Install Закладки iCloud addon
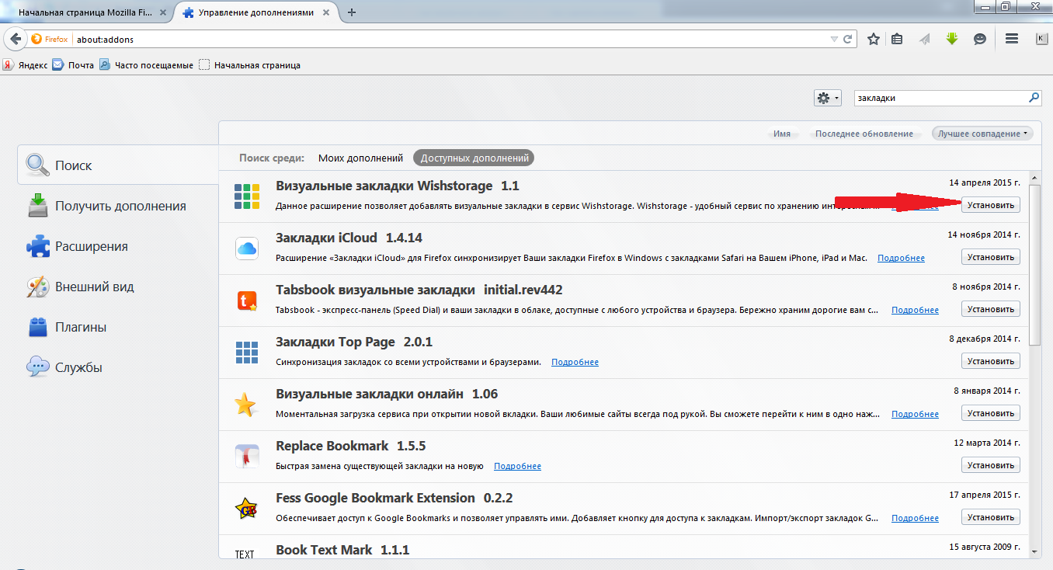This screenshot has width=1053, height=570. [991, 257]
